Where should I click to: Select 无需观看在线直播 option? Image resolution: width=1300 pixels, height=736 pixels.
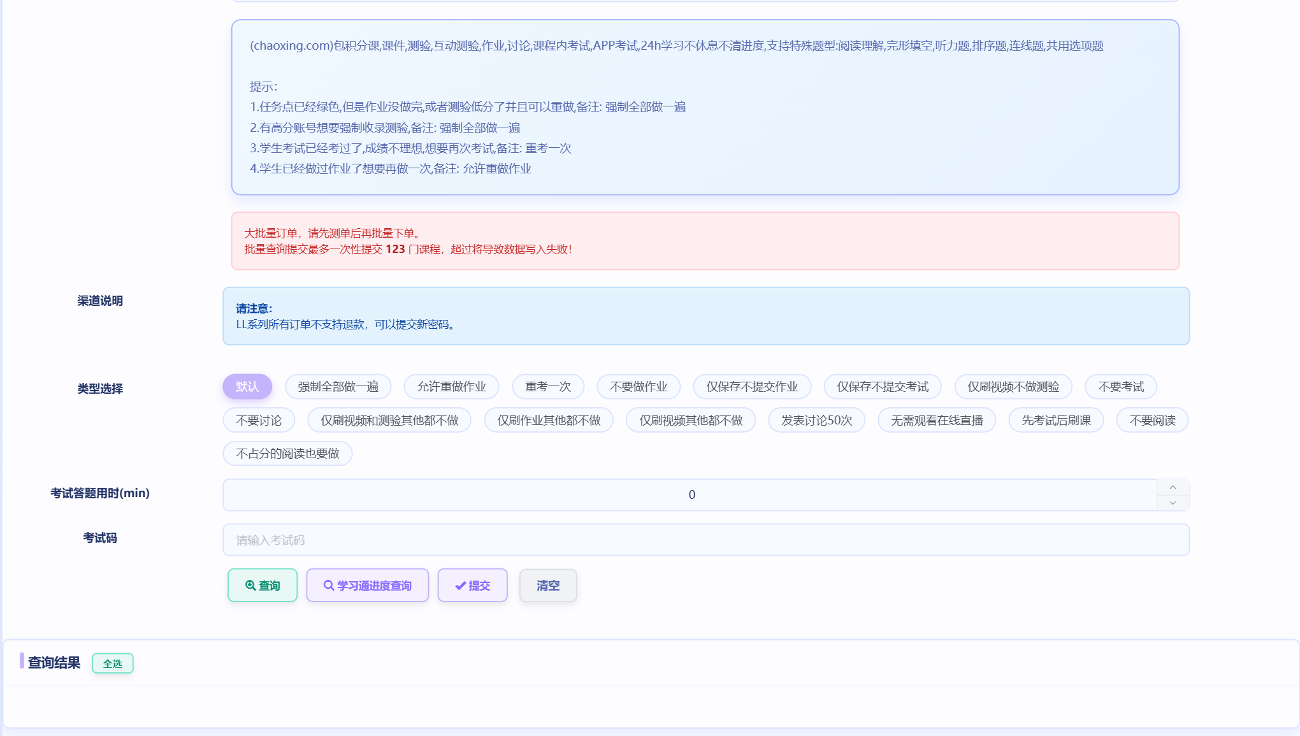click(x=937, y=419)
